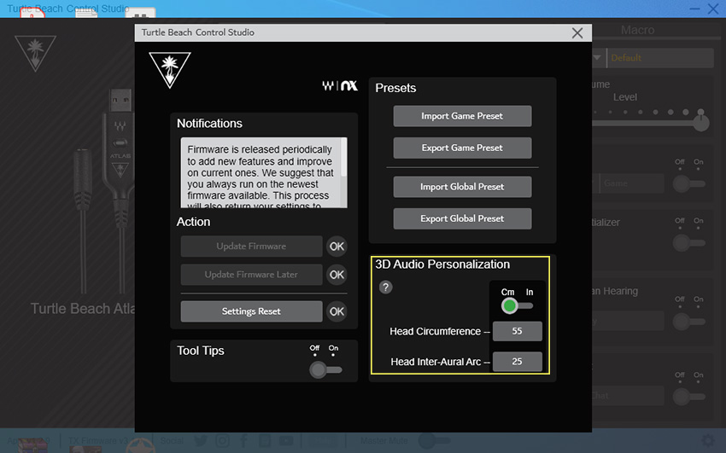Open the settings gear at bottom right
726x453 pixels.
[x=707, y=441]
